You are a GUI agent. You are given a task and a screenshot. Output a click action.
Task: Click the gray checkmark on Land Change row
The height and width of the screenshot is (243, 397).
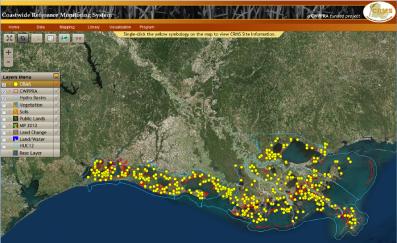coord(57,132)
